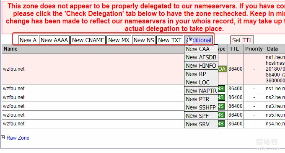
Task: Select New CAA from the menu
Action: coord(201,49)
